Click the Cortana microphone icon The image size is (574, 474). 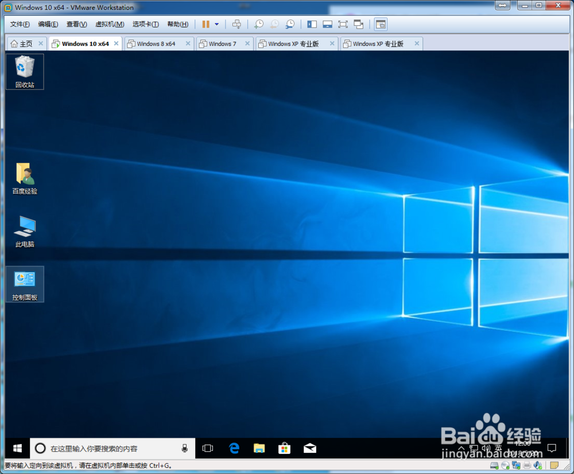[184, 448]
